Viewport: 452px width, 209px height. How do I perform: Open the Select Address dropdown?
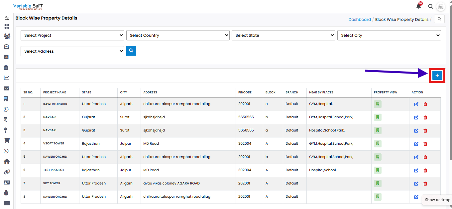pyautogui.click(x=72, y=51)
